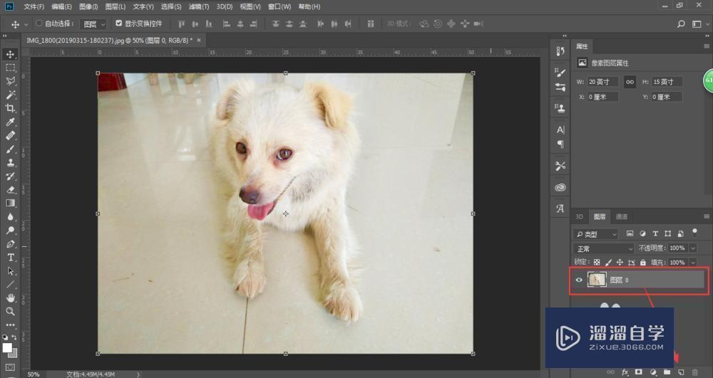The image size is (713, 378).
Task: Select the Crop tool
Action: click(11, 108)
